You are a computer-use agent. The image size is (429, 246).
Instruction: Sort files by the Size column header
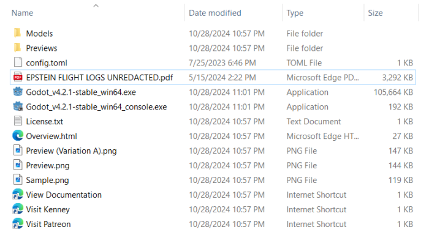375,13
